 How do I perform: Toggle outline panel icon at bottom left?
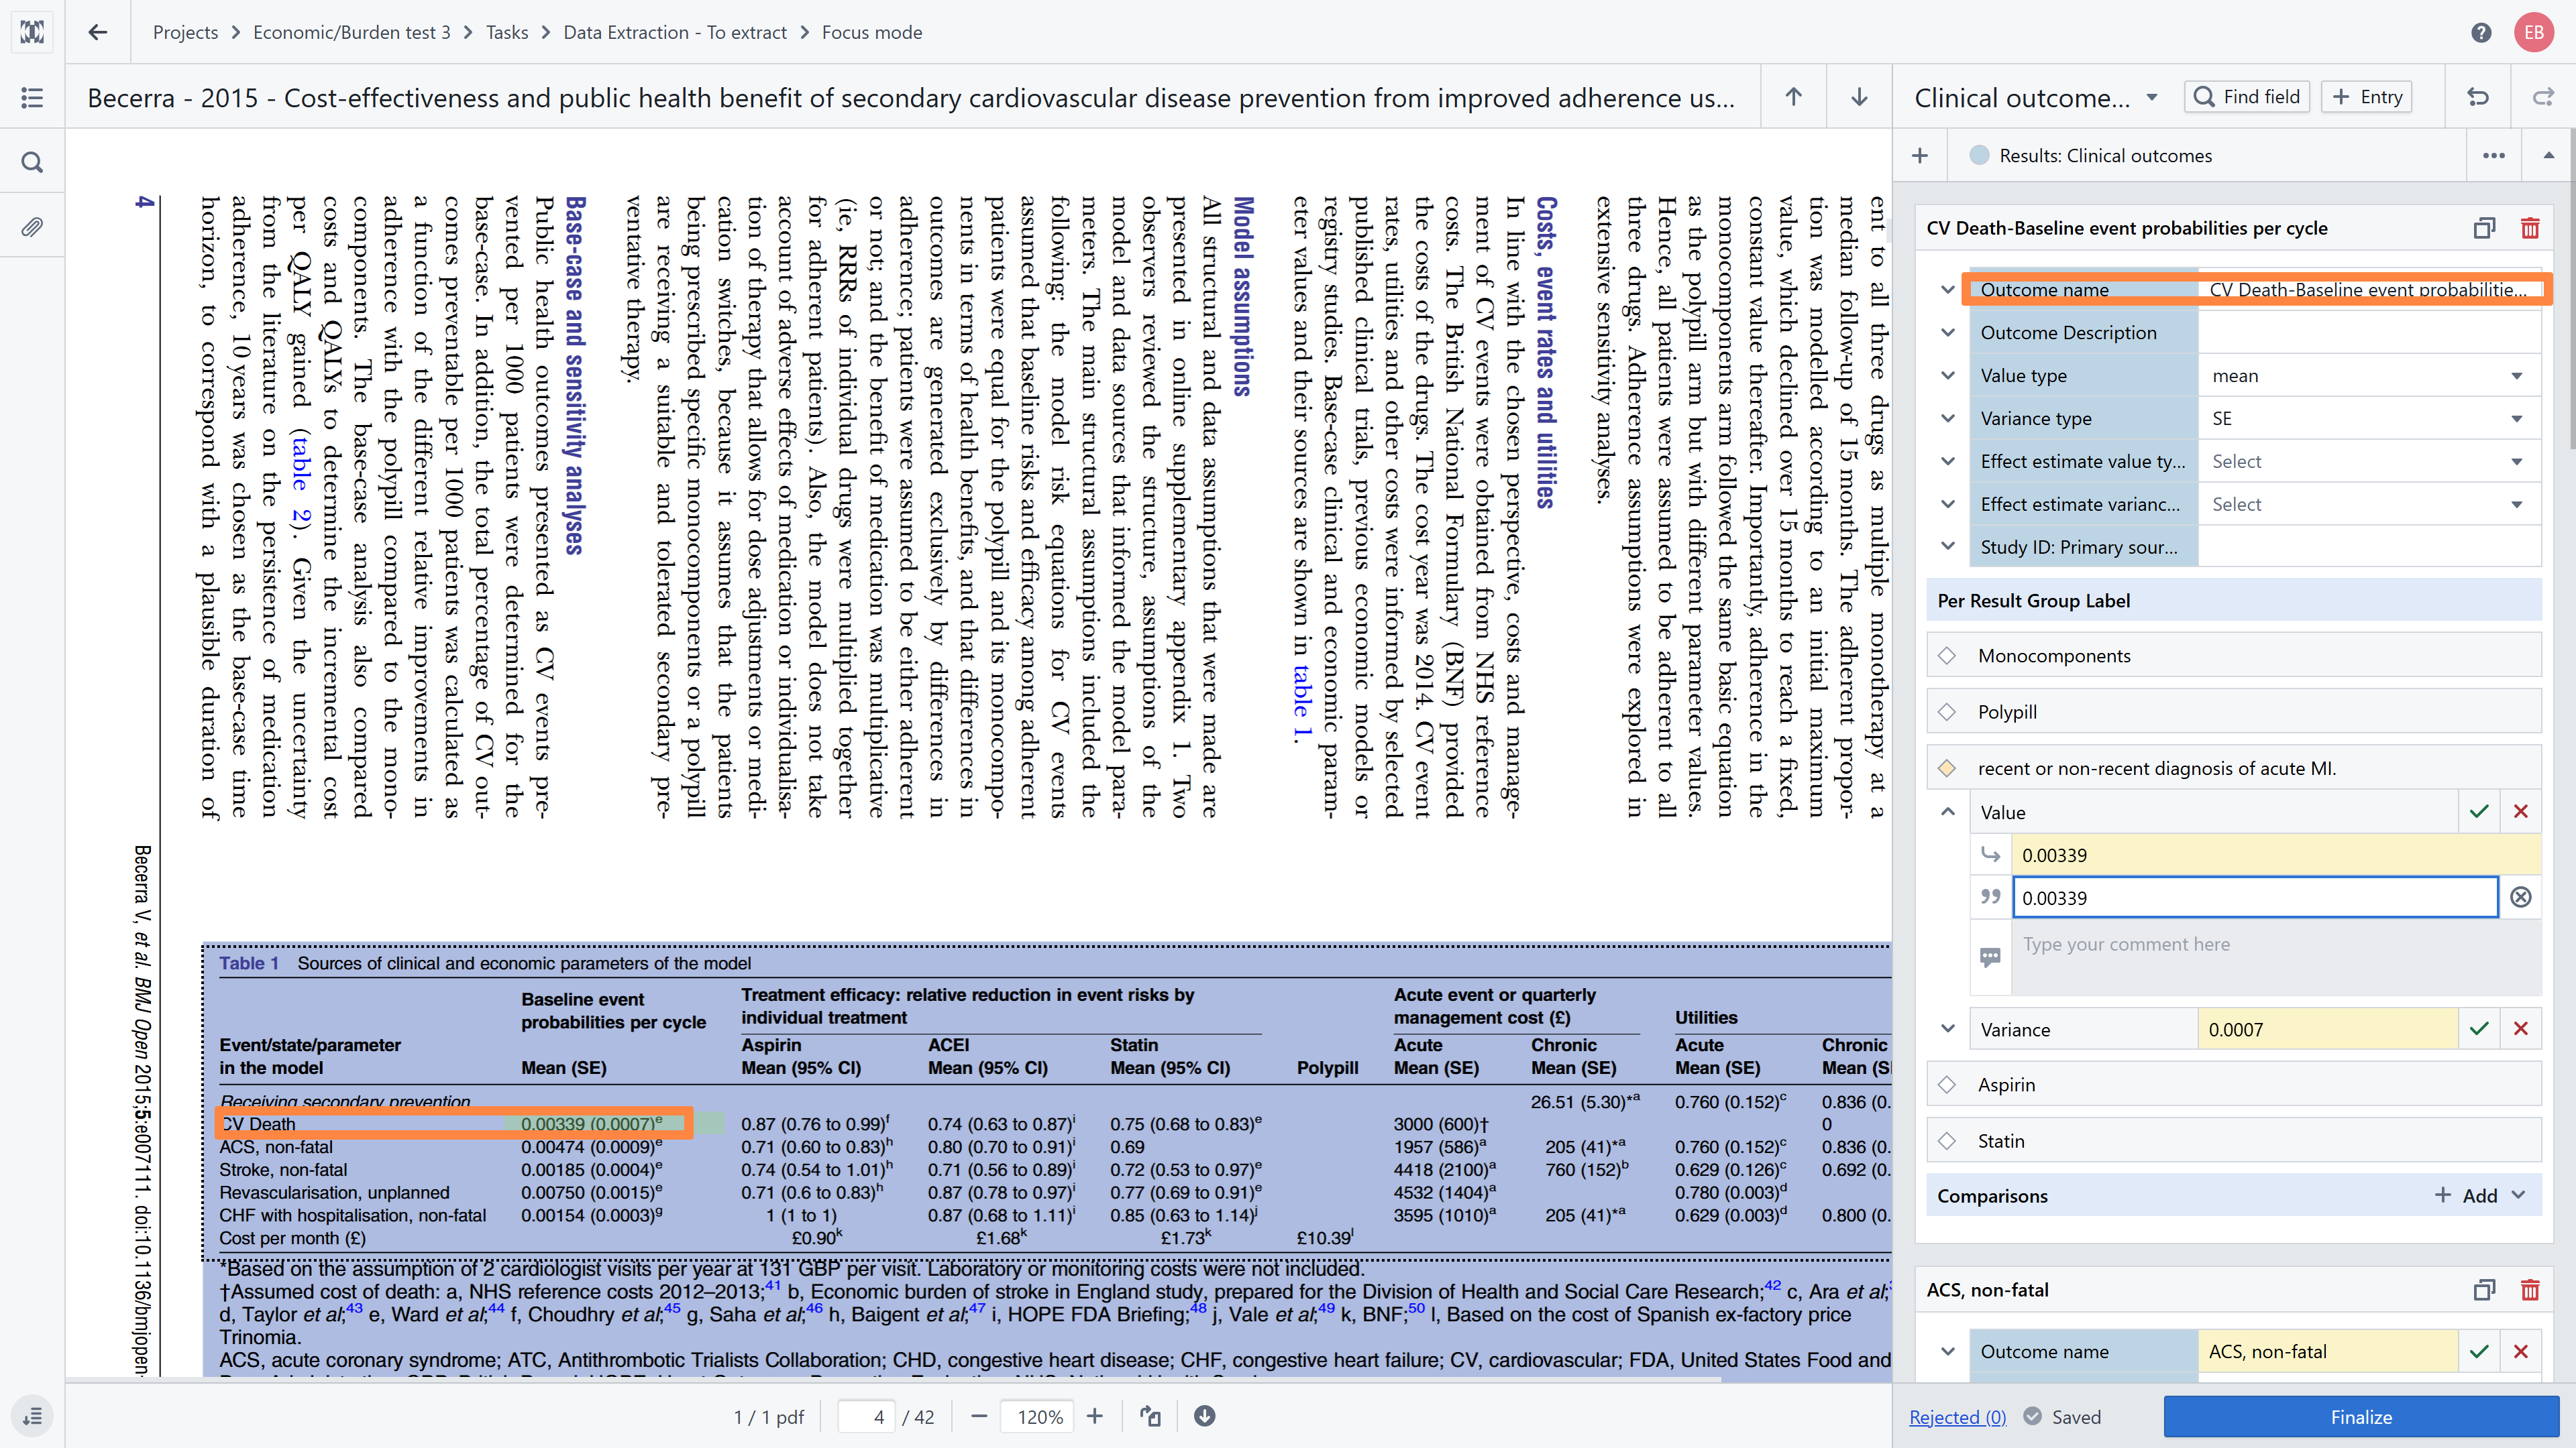(32, 1415)
